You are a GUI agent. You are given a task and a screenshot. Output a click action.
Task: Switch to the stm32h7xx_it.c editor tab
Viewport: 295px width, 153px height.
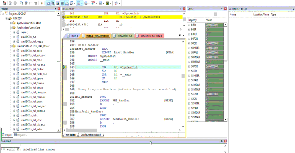click(x=123, y=35)
